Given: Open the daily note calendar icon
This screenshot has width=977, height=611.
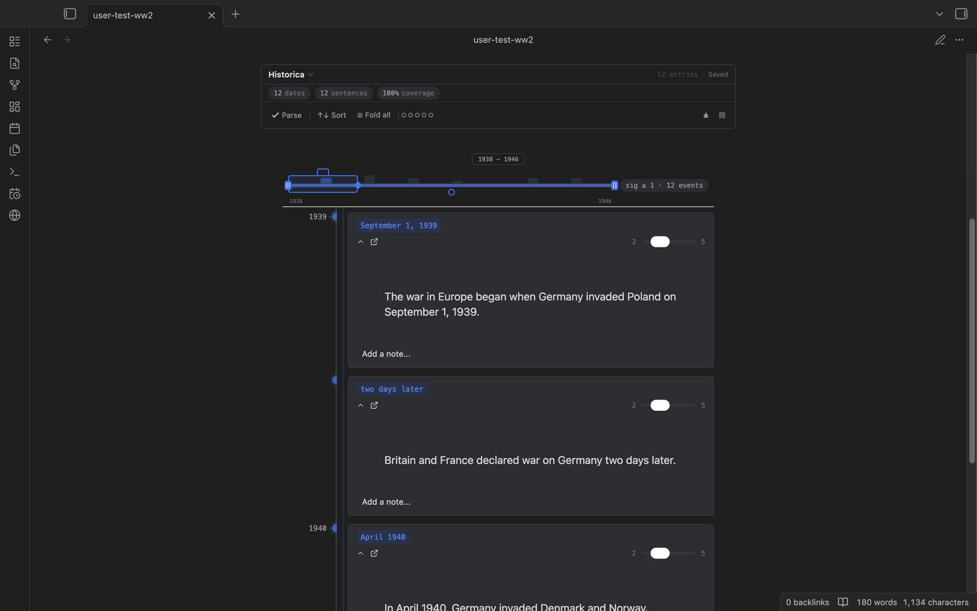Looking at the screenshot, I should pyautogui.click(x=15, y=128).
